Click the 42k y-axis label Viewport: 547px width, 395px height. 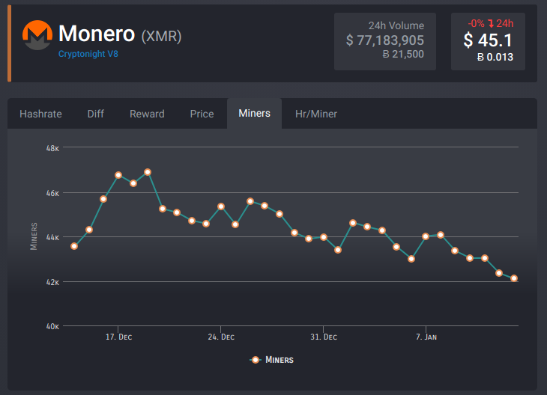tap(52, 282)
